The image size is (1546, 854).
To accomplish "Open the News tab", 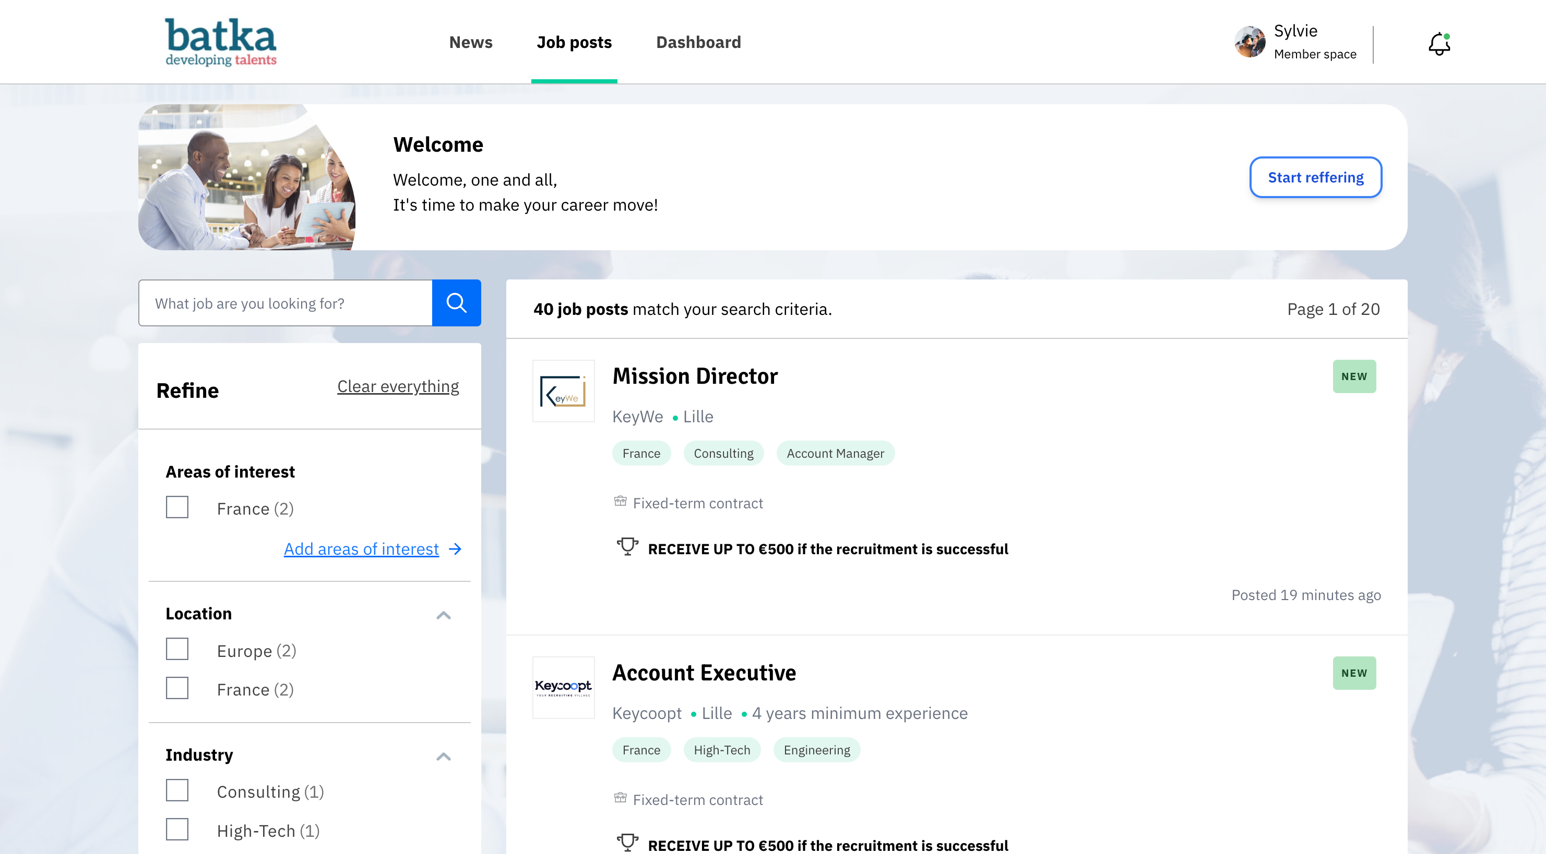I will [470, 42].
